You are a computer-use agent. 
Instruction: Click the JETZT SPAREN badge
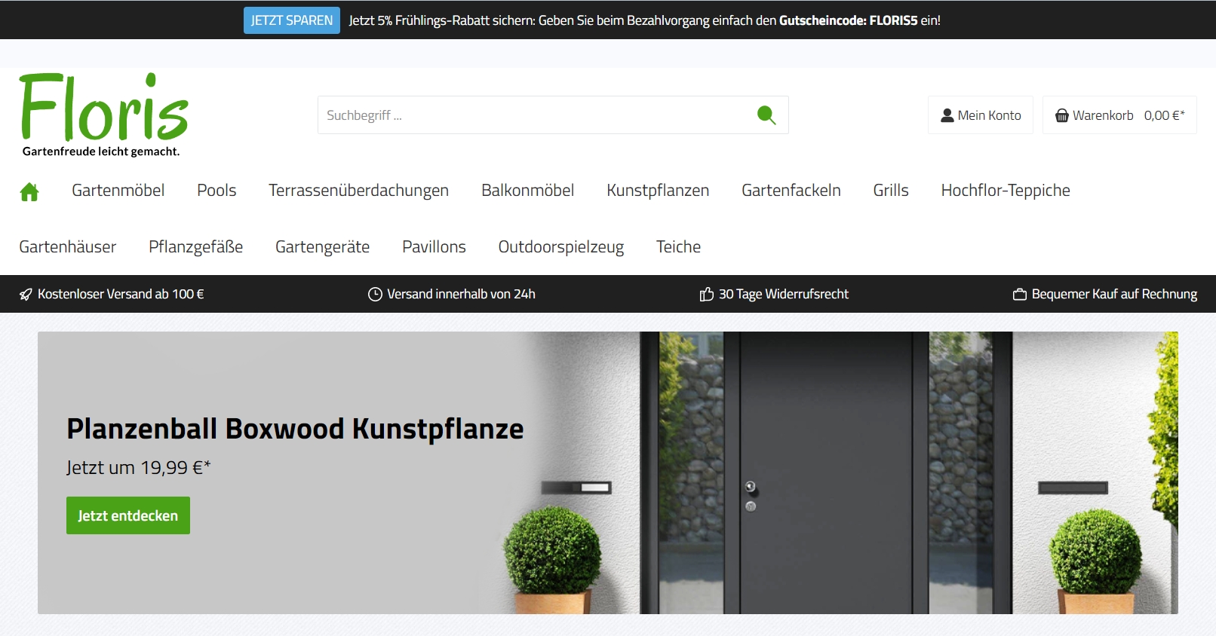click(x=291, y=20)
